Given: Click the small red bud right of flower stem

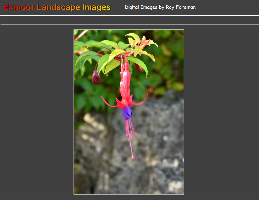Looking at the screenshot, I should point(139,68).
